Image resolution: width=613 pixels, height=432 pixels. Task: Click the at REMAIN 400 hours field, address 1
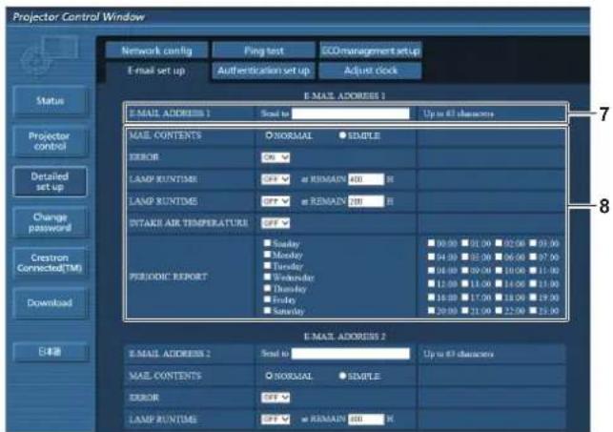[x=366, y=179]
